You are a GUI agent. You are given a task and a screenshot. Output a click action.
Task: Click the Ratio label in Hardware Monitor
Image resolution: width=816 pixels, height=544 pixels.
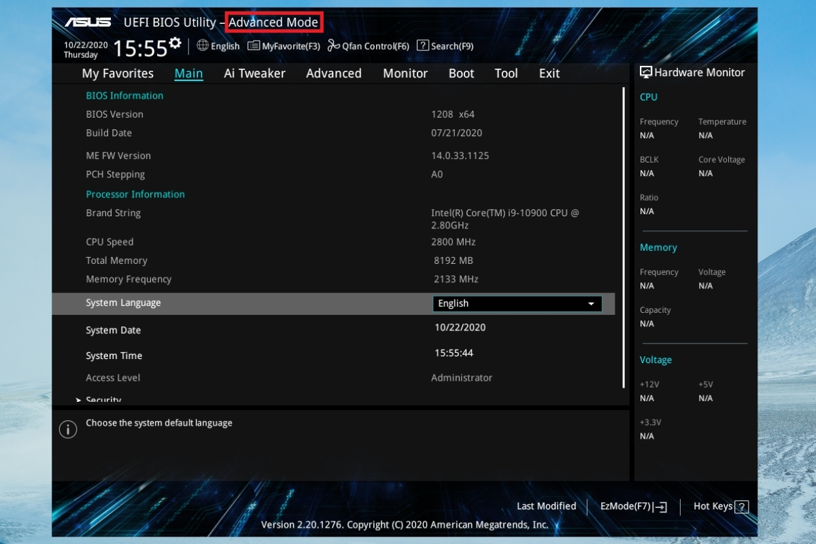point(649,197)
